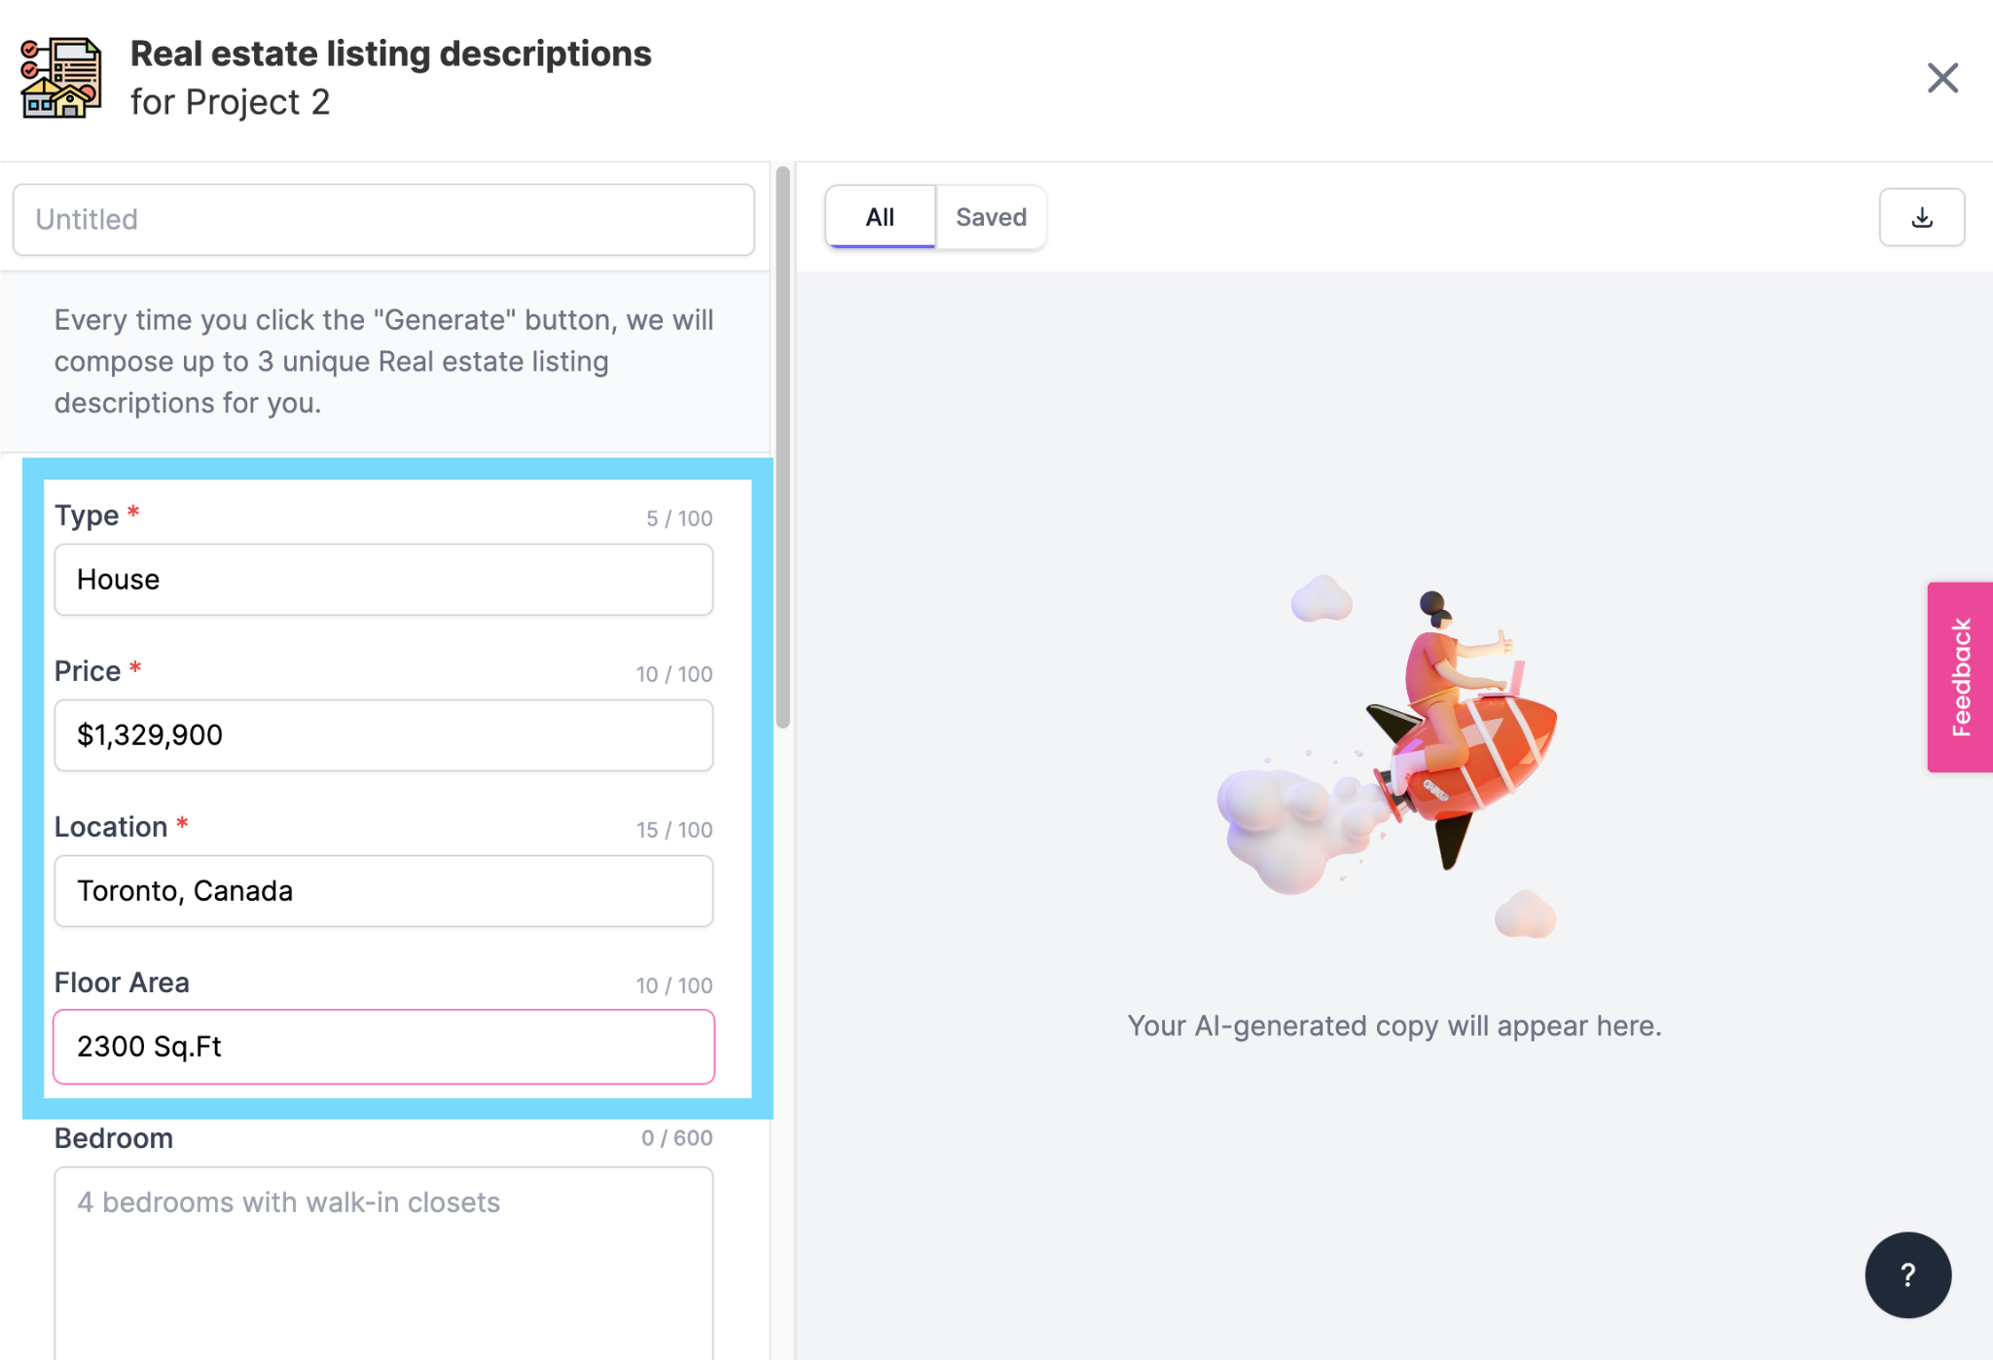Click the Floor Area label

(x=122, y=983)
